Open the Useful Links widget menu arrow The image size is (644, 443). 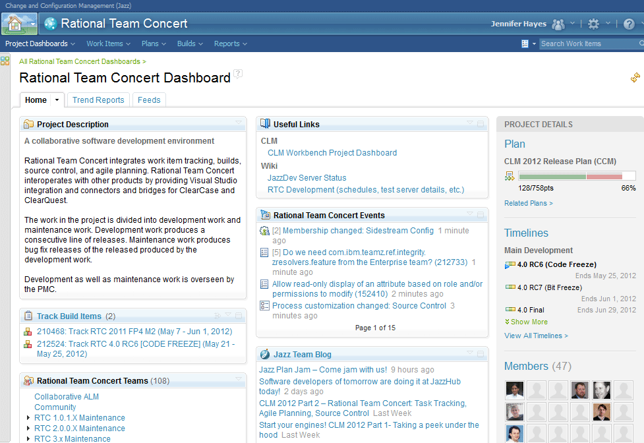click(470, 123)
